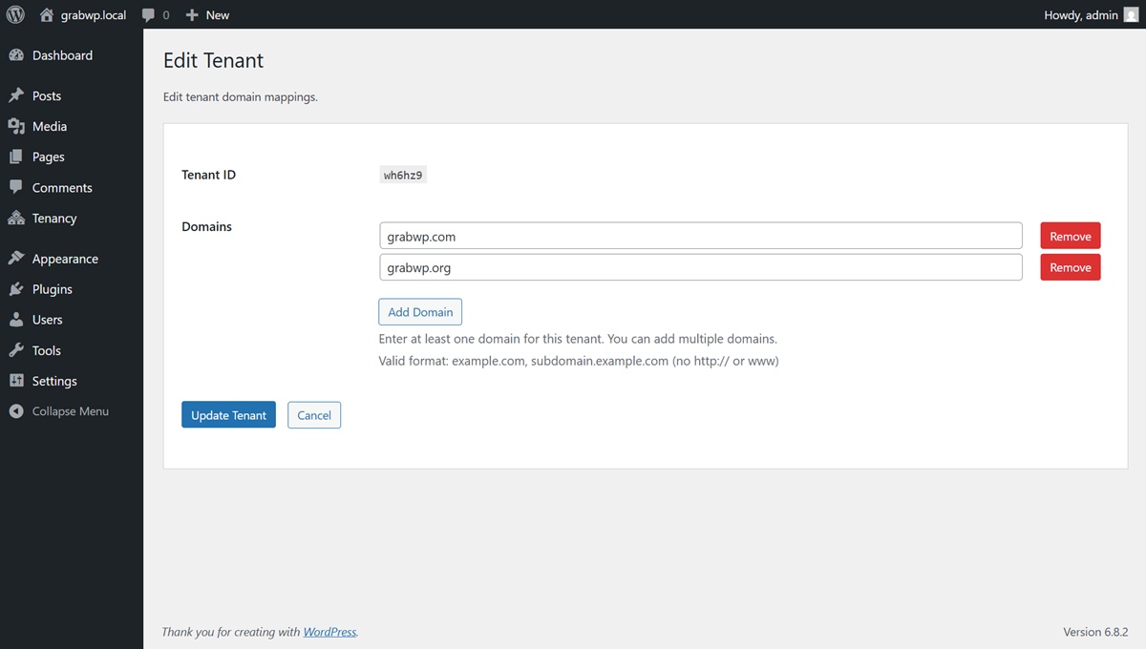Click the Tenant ID label
The image size is (1146, 649).
[x=209, y=175]
